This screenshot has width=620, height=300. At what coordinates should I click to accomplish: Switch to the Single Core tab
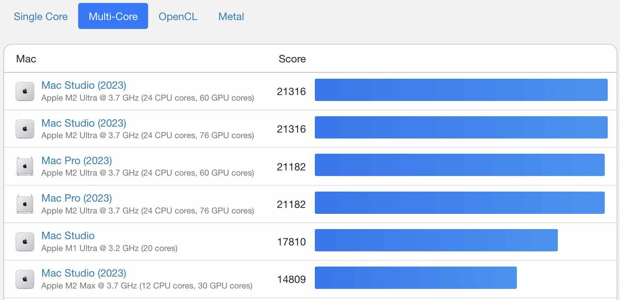coord(41,16)
